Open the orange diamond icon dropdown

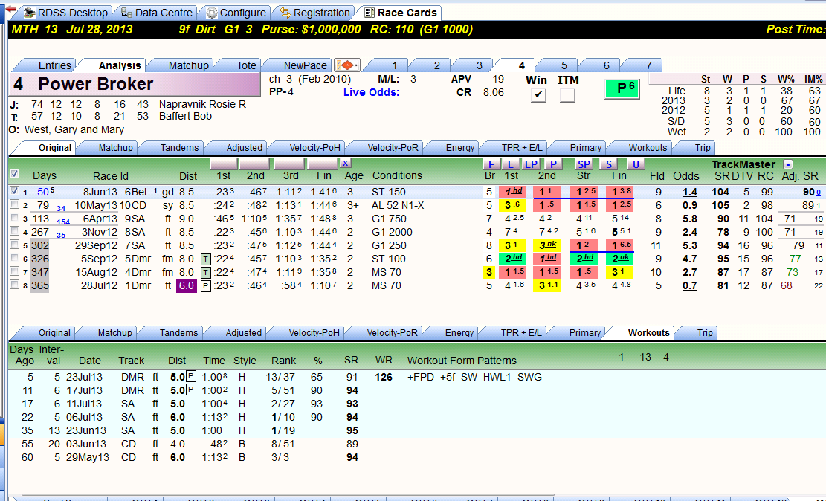coord(347,65)
